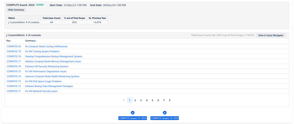Open 'Enhance Backup Data Management Strategies' summary
The image size is (294, 124).
pos(49,86)
